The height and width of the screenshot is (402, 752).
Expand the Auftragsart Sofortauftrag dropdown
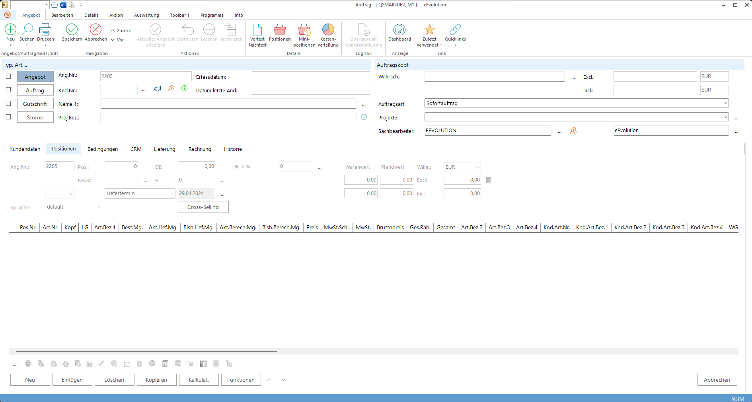(x=725, y=103)
